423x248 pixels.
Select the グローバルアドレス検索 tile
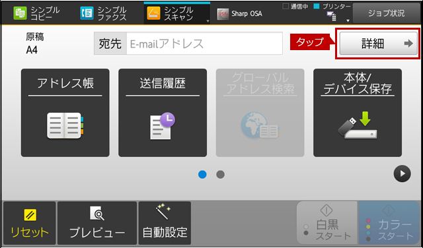click(x=260, y=113)
